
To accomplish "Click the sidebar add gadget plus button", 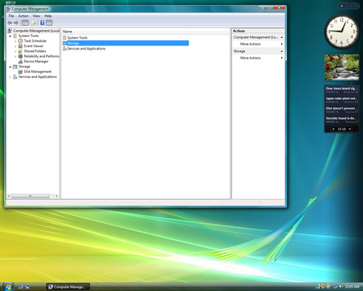I will tap(342, 6).
